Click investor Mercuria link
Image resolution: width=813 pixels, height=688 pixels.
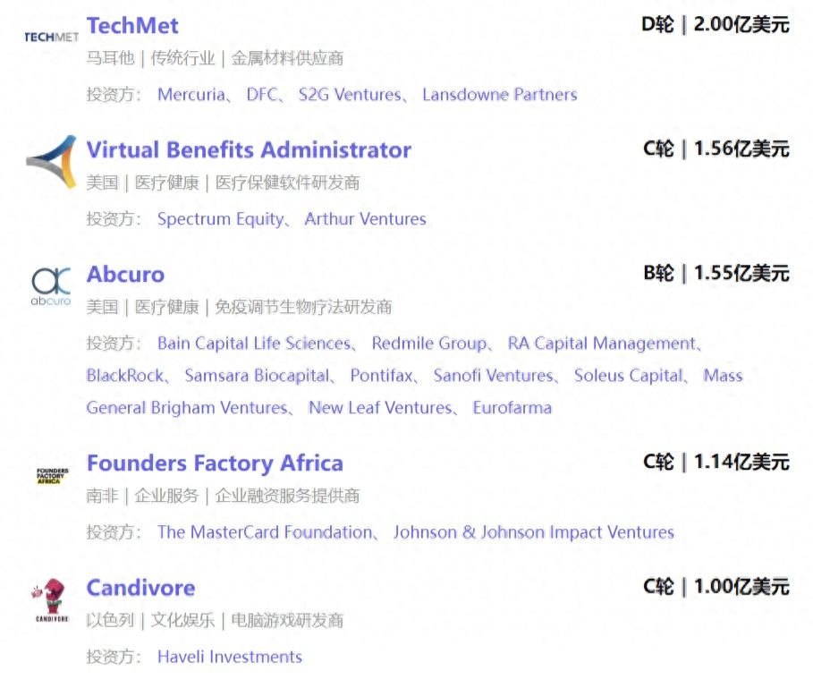[x=191, y=95]
